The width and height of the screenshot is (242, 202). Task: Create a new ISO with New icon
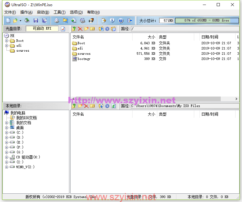pos(8,21)
